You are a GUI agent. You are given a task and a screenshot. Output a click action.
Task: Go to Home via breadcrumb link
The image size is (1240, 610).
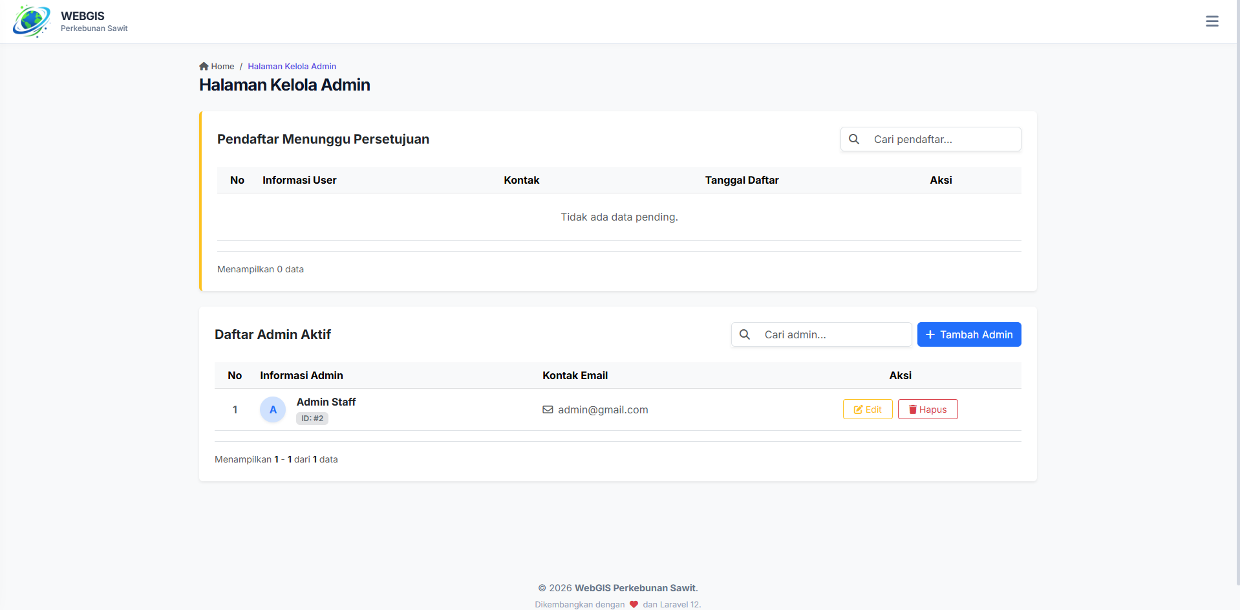(222, 66)
